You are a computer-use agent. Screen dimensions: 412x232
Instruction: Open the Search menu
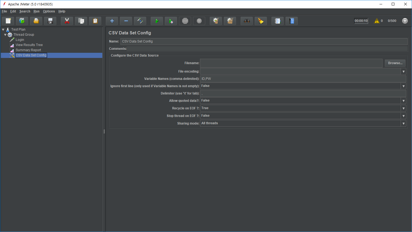click(25, 11)
